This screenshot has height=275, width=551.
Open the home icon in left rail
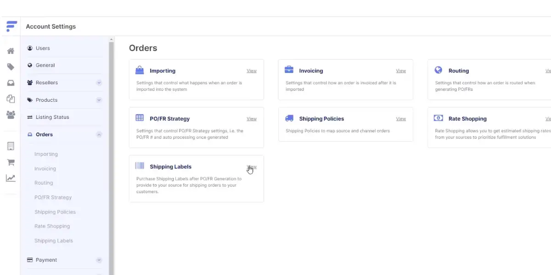pos(11,51)
